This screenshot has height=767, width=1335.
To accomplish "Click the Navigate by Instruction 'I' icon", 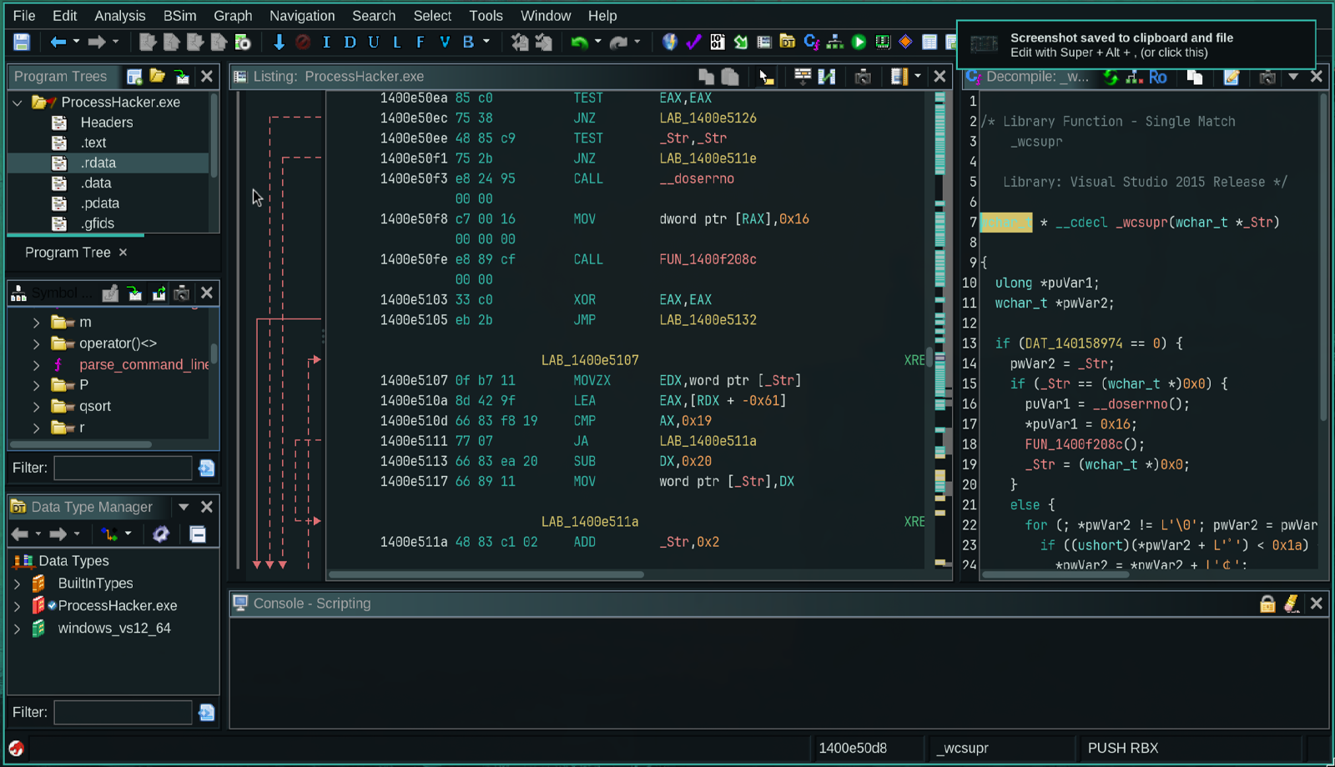I will point(326,42).
